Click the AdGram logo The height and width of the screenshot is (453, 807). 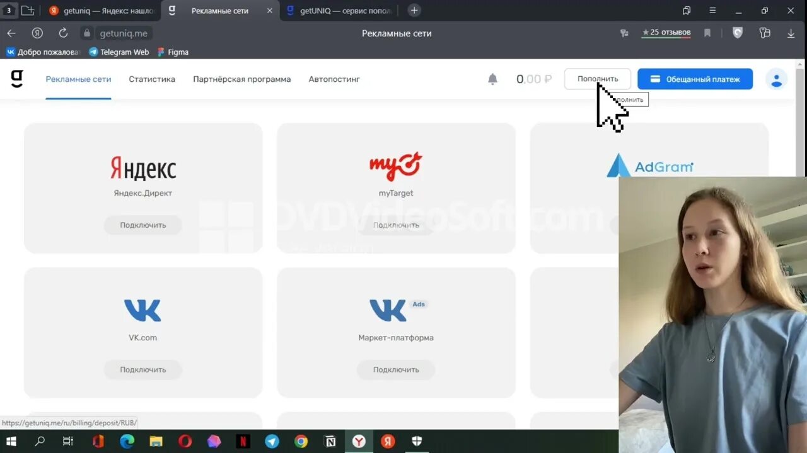(649, 167)
